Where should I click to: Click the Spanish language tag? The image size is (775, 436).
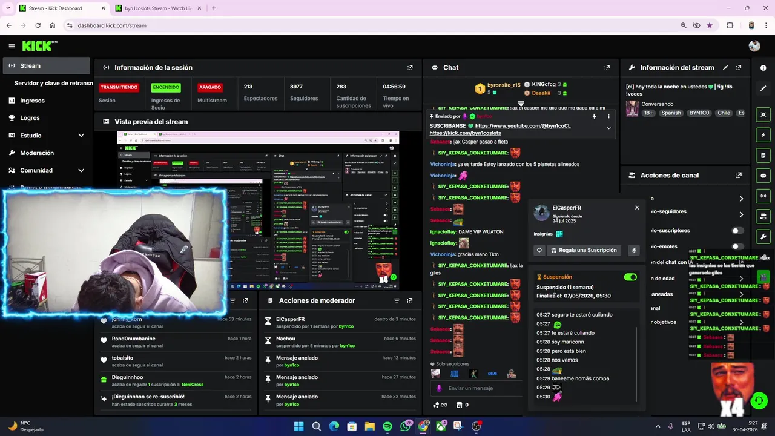[671, 113]
